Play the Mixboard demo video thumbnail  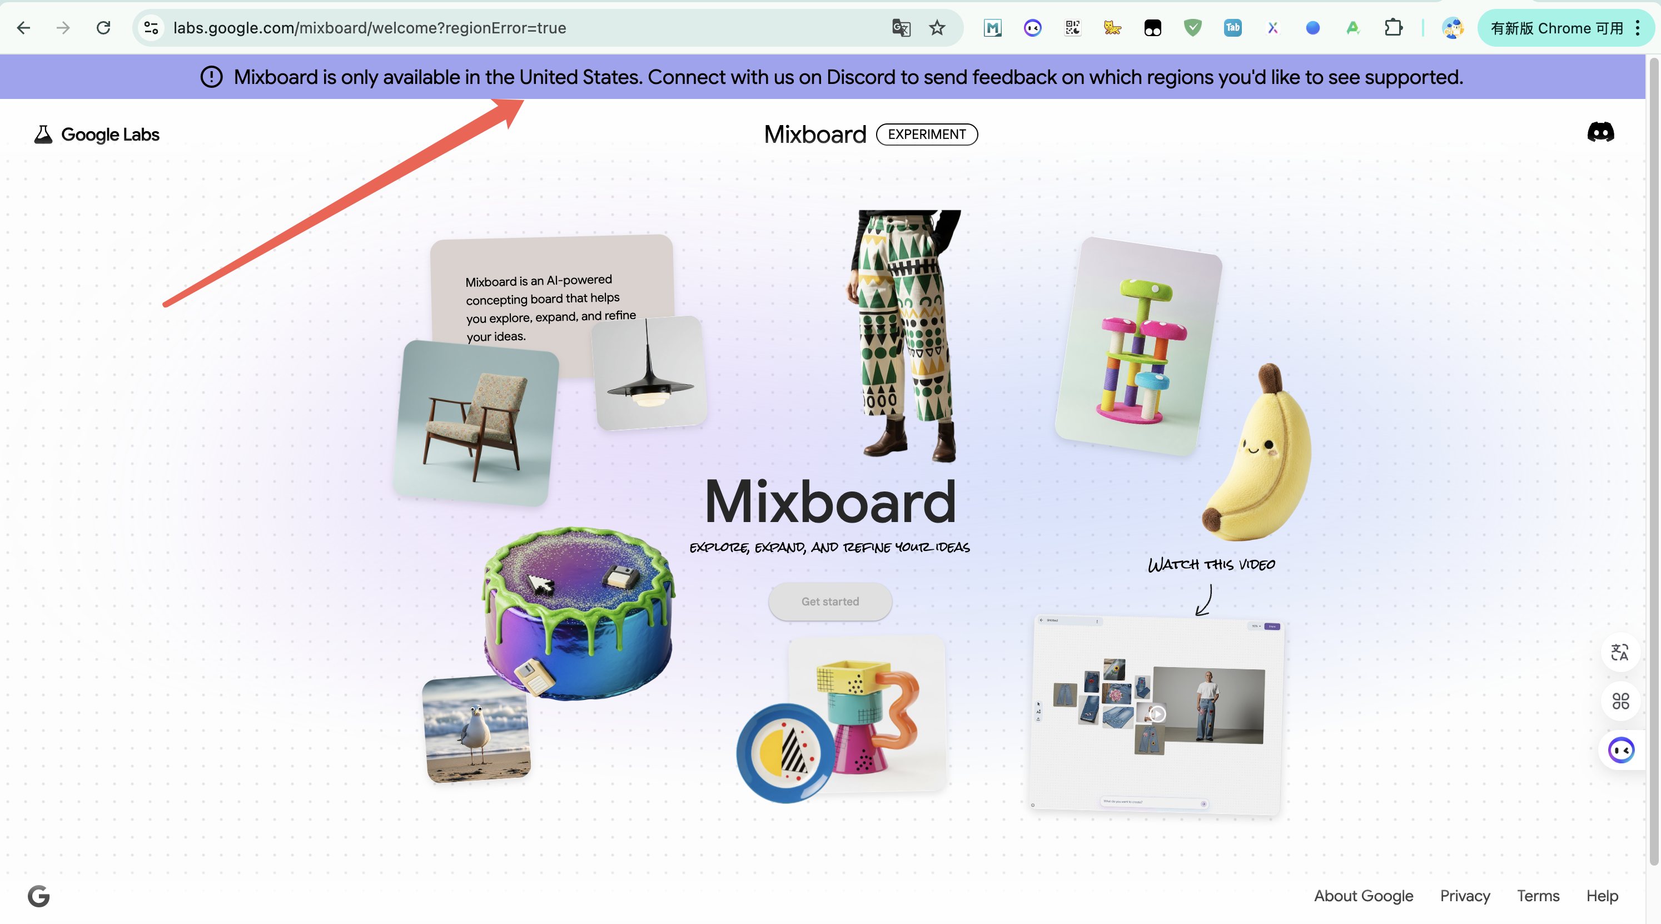1157,714
